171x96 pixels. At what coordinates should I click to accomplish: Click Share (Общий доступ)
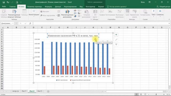click(x=163, y=6)
